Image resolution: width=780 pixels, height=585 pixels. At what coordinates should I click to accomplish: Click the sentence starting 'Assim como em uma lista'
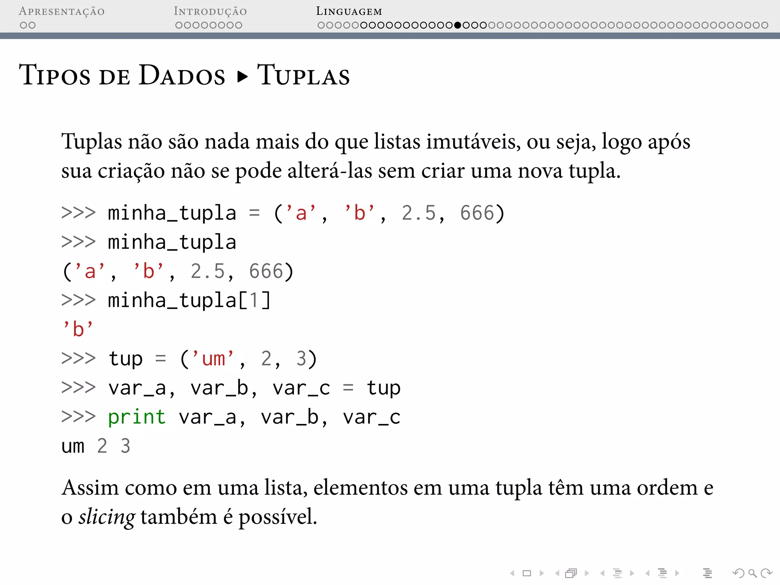(387, 502)
